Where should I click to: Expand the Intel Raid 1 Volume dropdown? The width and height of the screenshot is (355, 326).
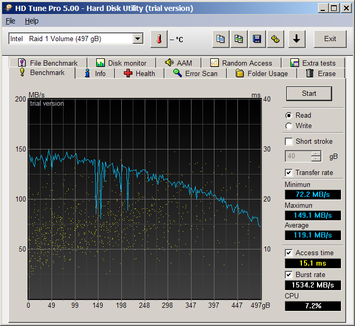click(137, 39)
